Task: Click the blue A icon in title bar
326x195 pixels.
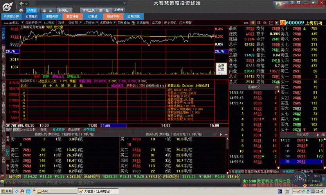Action: 298,3
